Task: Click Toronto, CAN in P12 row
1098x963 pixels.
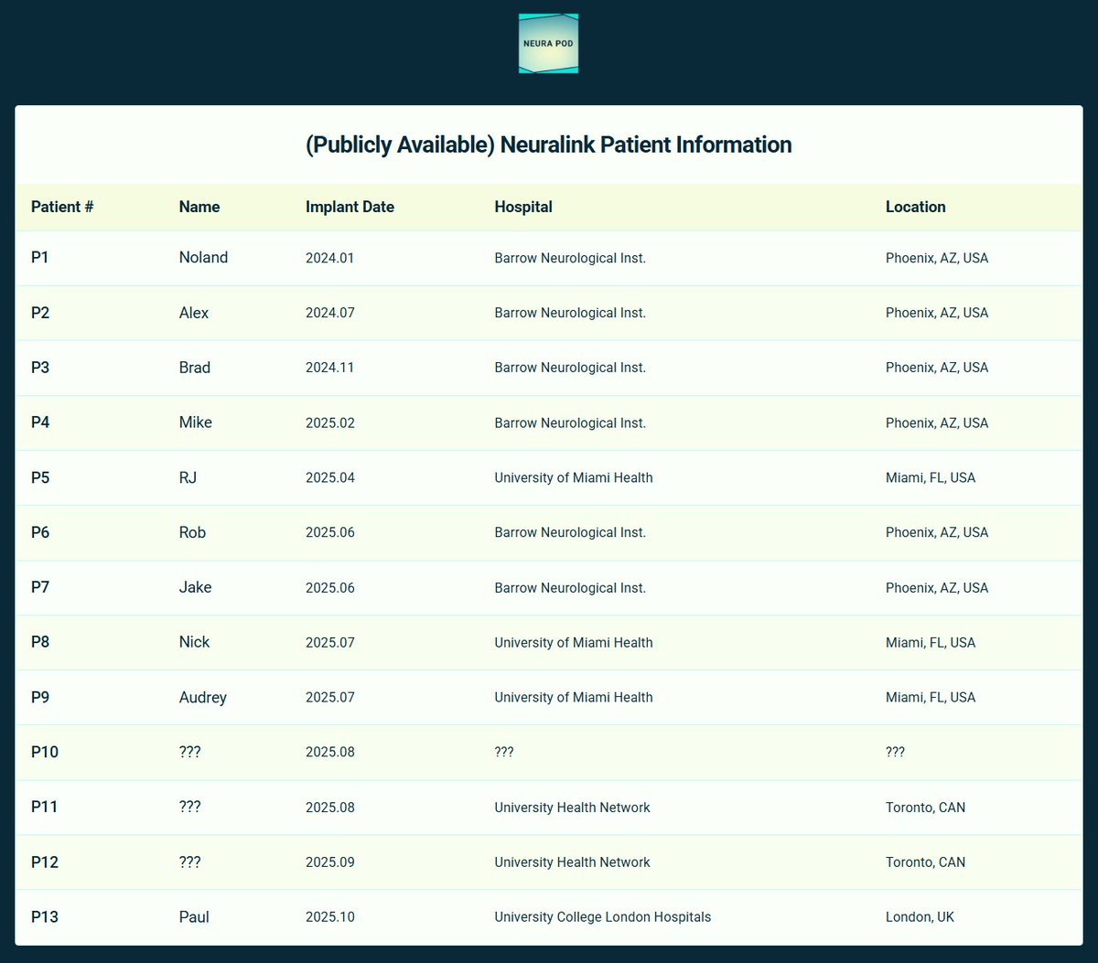Action: [925, 862]
